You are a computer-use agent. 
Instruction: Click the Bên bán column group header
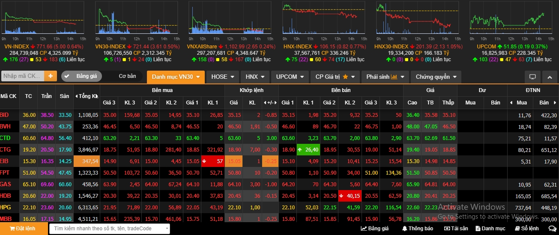click(341, 90)
